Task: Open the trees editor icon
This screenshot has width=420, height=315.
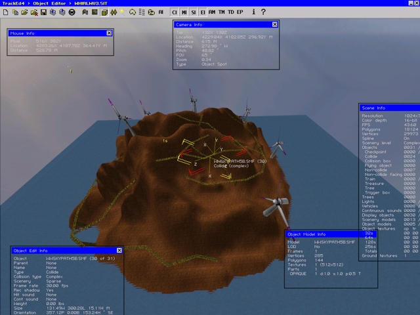Action: [114, 12]
